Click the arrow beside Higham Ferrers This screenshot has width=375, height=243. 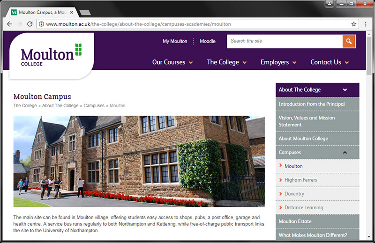[x=280, y=179]
